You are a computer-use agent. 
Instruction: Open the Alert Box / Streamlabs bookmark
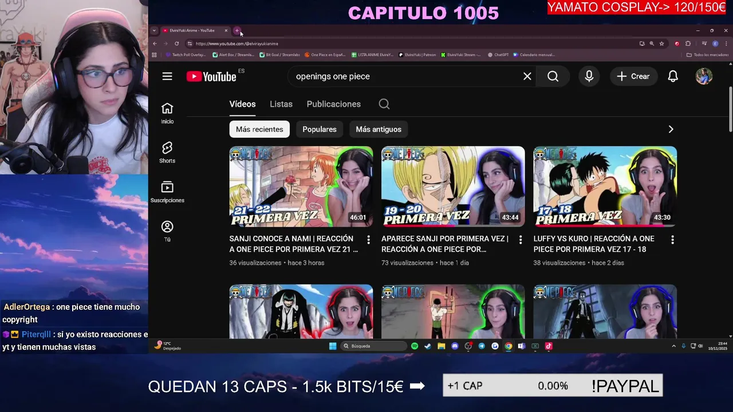[x=233, y=55]
